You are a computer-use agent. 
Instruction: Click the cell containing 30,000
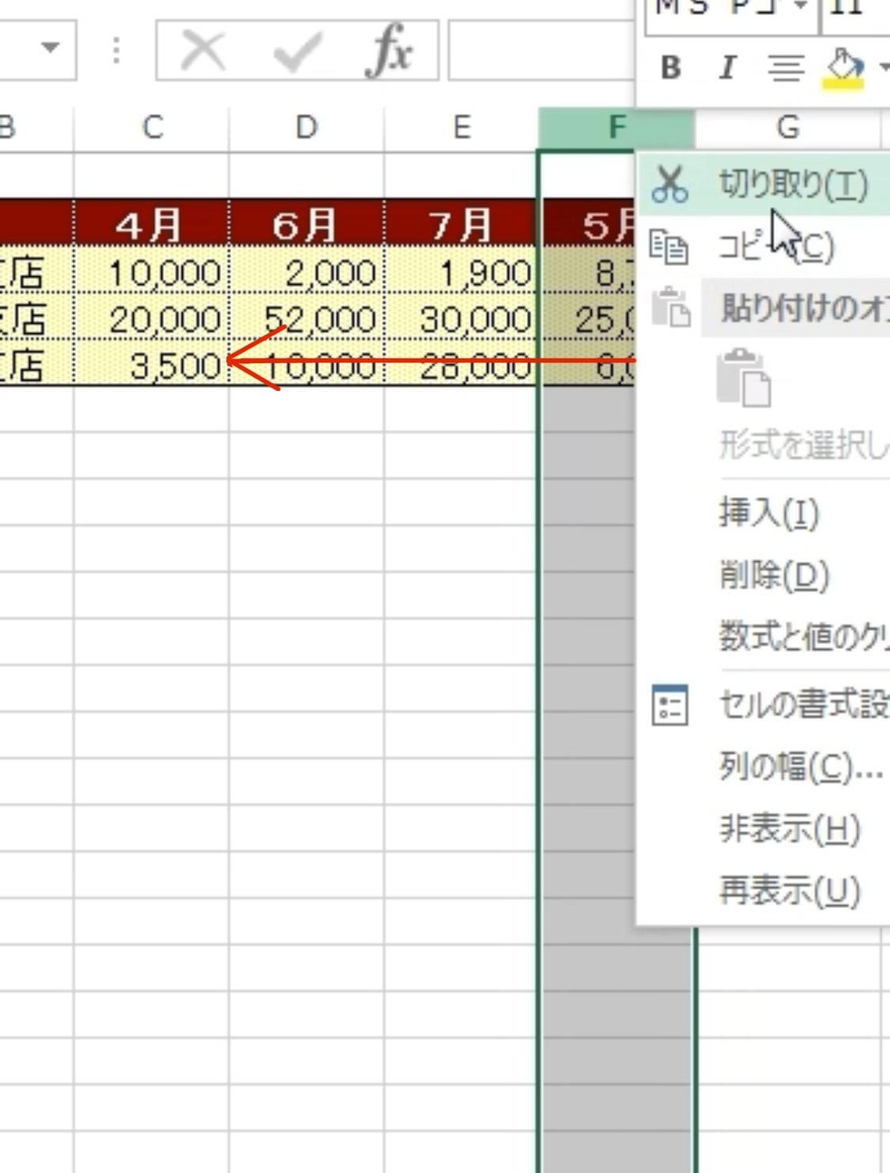click(461, 318)
